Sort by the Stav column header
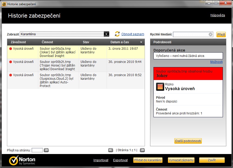The width and height of the screenshot is (233, 168). click(x=86, y=42)
